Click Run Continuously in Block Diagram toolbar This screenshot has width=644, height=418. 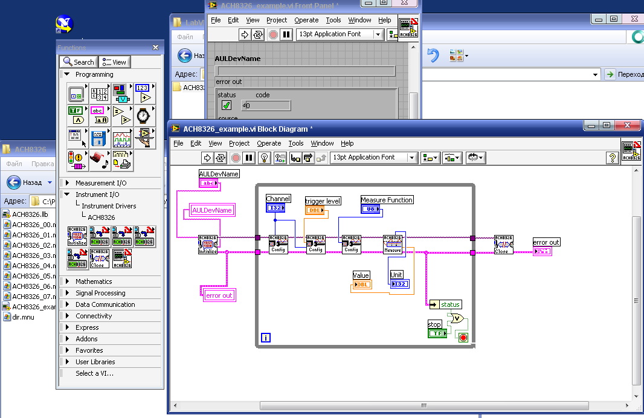[x=221, y=158]
